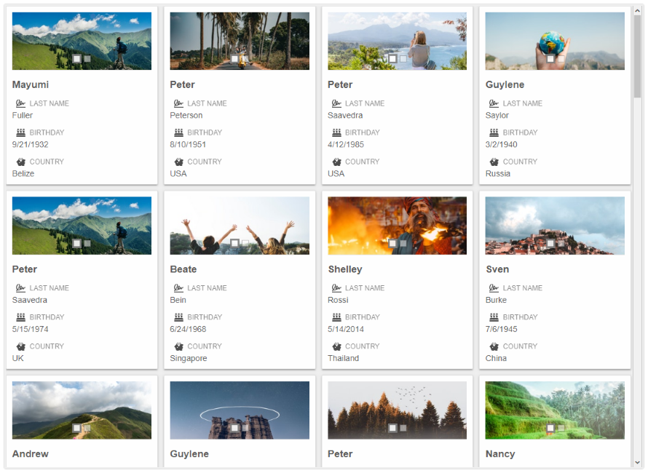Click the name Nancy
Screen dimensions: 648x473
(500, 454)
